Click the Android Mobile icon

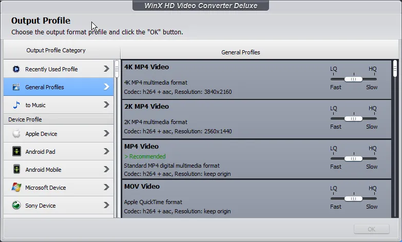coord(16,170)
